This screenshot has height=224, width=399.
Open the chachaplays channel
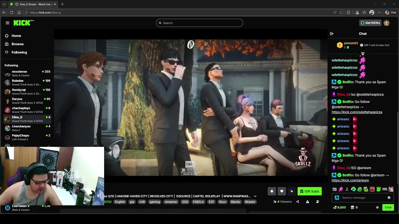point(27,110)
